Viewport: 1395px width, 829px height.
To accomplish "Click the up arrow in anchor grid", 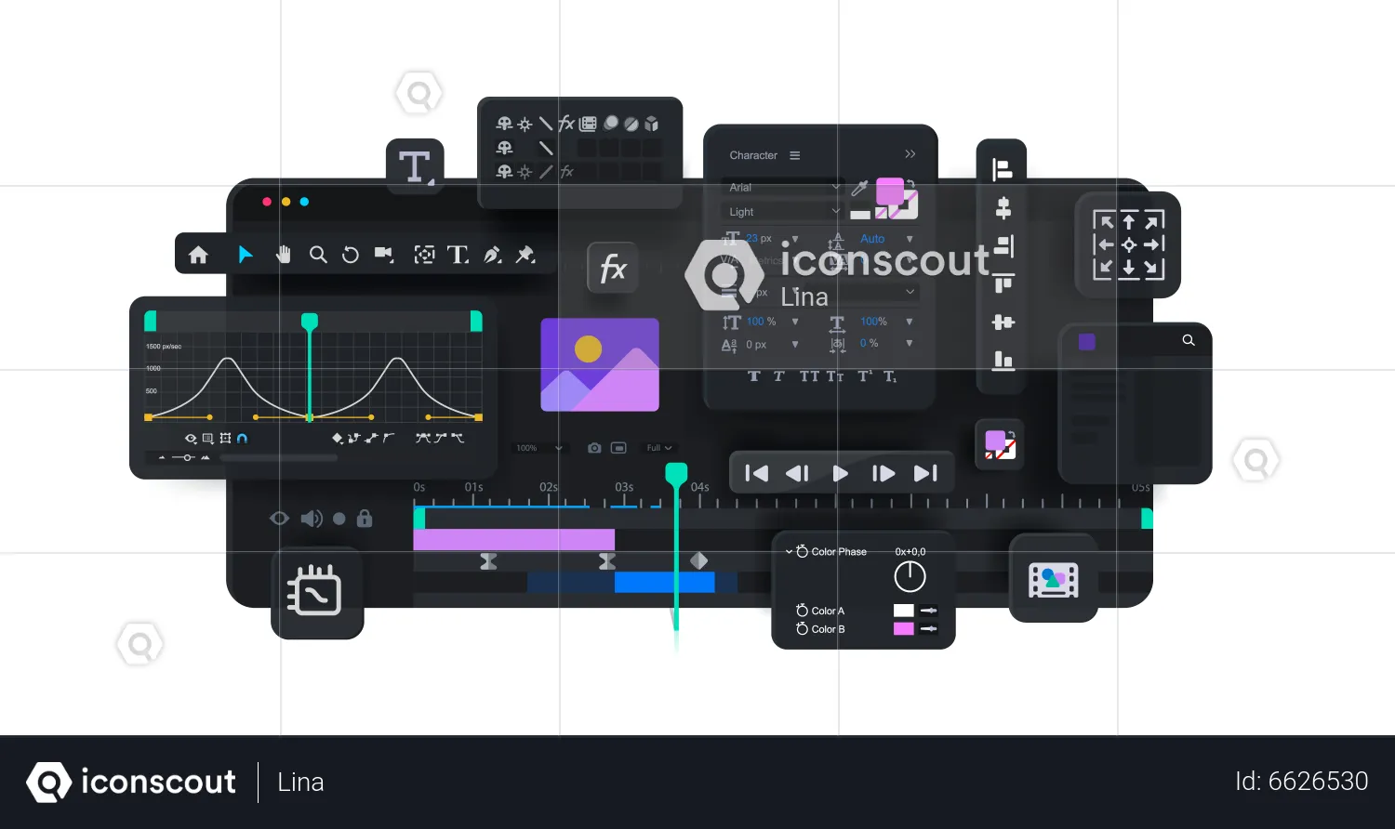I will point(1128,221).
